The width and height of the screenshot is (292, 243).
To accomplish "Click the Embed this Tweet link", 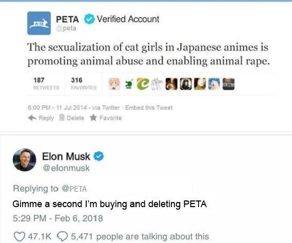I will point(149,108).
